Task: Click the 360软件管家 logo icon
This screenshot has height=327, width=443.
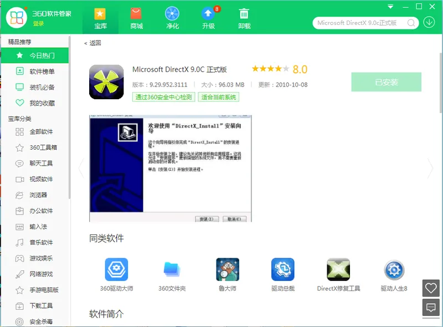Action: (17, 18)
